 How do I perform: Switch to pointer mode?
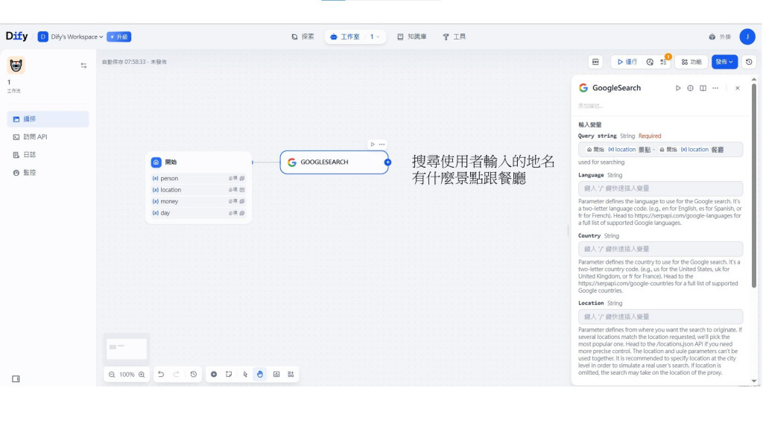coord(244,374)
